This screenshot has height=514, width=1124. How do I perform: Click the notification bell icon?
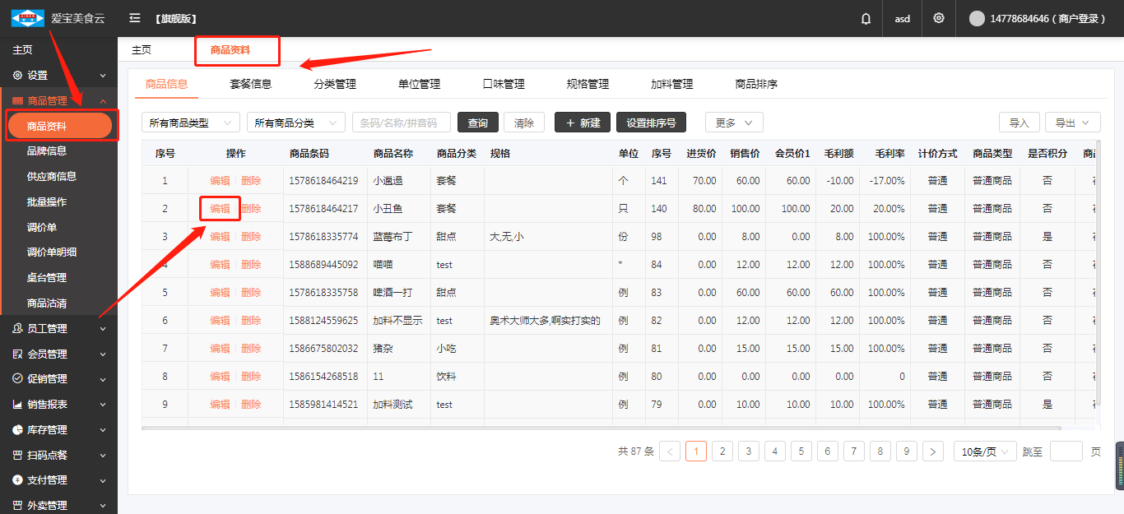click(866, 19)
